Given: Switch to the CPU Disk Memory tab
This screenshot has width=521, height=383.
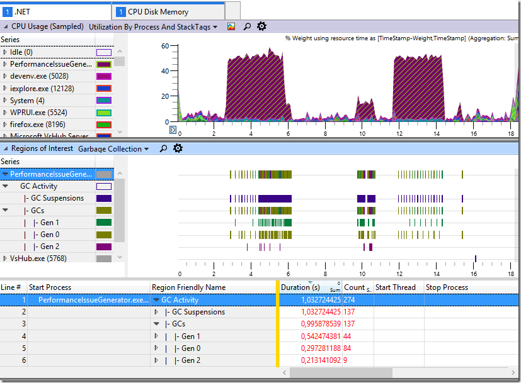Looking at the screenshot, I should pyautogui.click(x=168, y=12).
